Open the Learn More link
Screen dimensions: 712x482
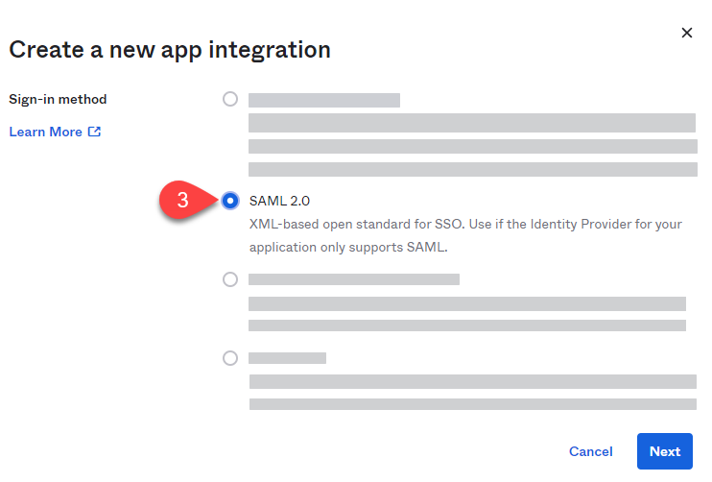click(x=45, y=132)
